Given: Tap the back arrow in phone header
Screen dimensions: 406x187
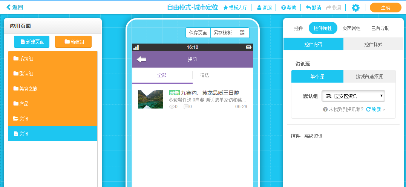Looking at the screenshot, I should [141, 59].
